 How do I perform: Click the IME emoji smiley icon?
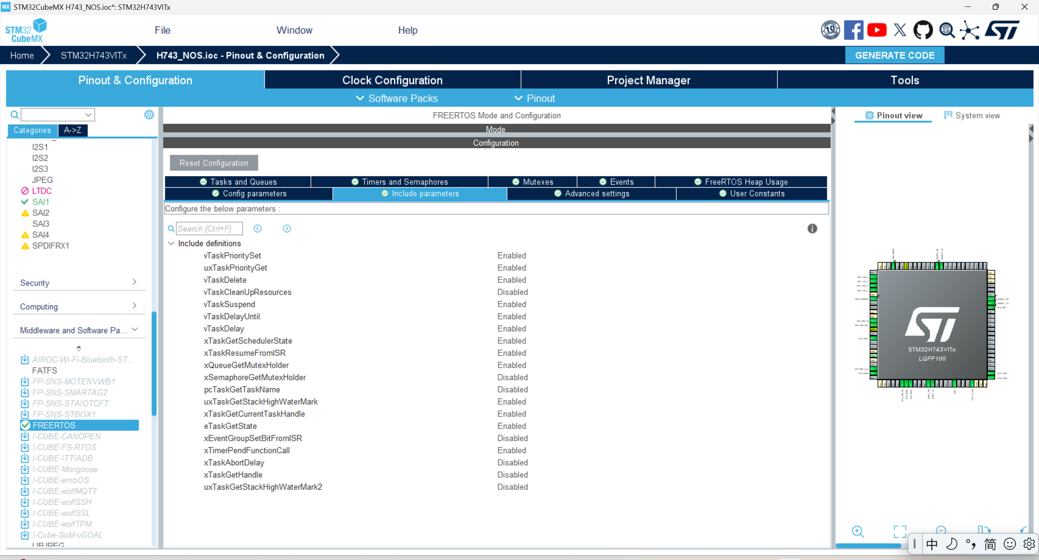1009,544
